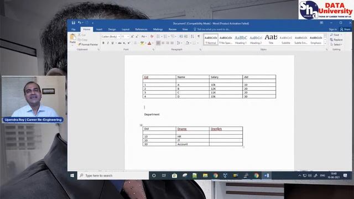Apply the Normal style
Screen dimensions: 354x199
(x=211, y=39)
